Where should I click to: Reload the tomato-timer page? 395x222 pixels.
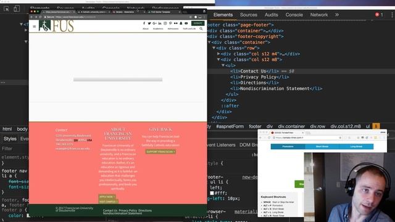(x=269, y=138)
